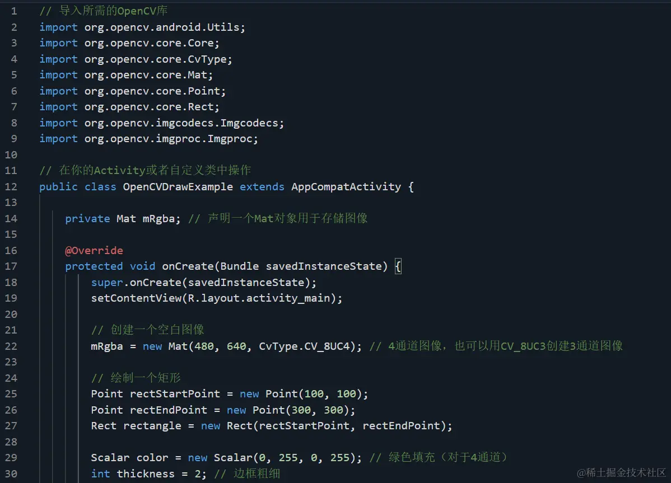The image size is (671, 483).
Task: Select the class name OpenCVDrawExample
Action: pyautogui.click(x=178, y=186)
